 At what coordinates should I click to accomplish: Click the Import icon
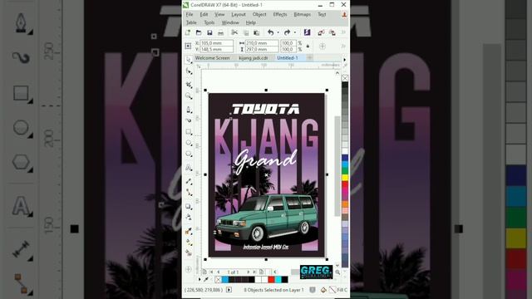321,32
